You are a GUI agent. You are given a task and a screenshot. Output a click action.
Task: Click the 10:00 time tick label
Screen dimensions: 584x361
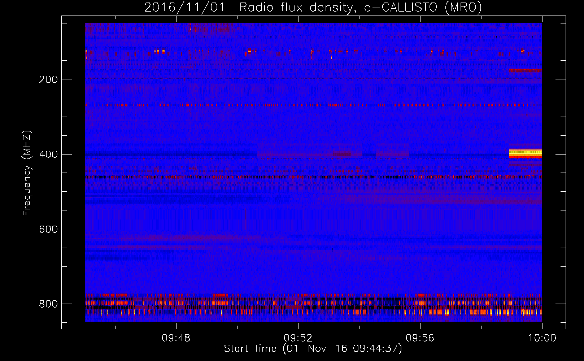pos(542,338)
